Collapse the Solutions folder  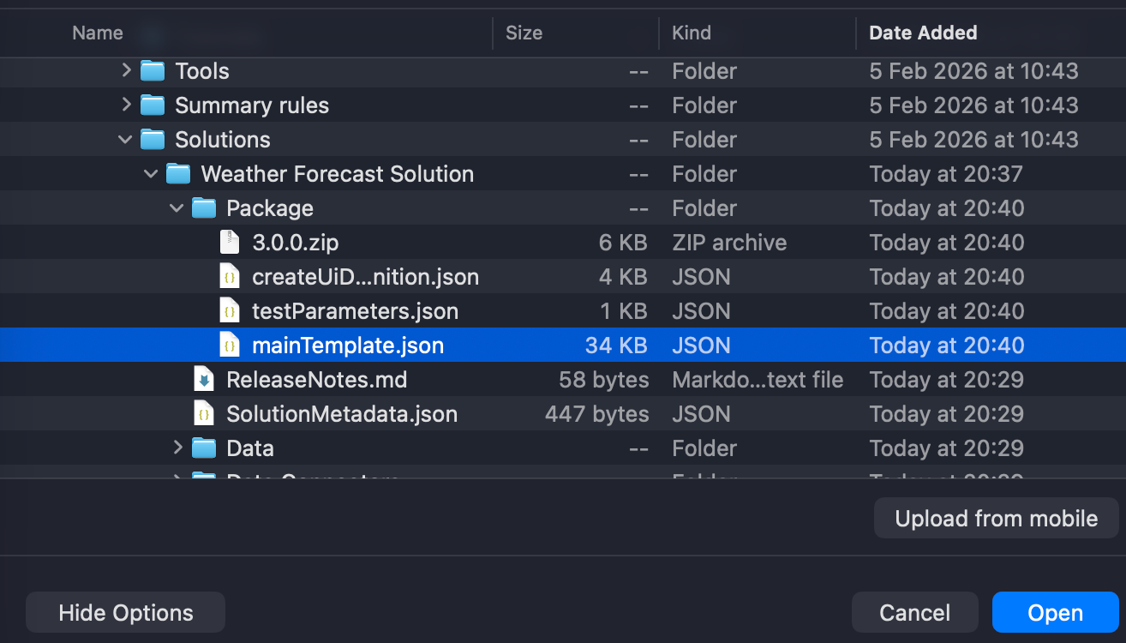point(127,140)
